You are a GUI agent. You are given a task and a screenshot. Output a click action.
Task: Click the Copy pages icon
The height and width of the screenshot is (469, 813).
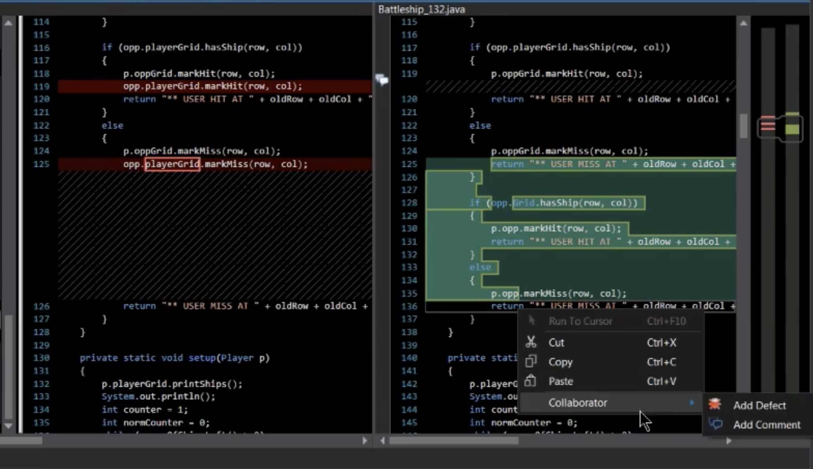click(x=531, y=361)
